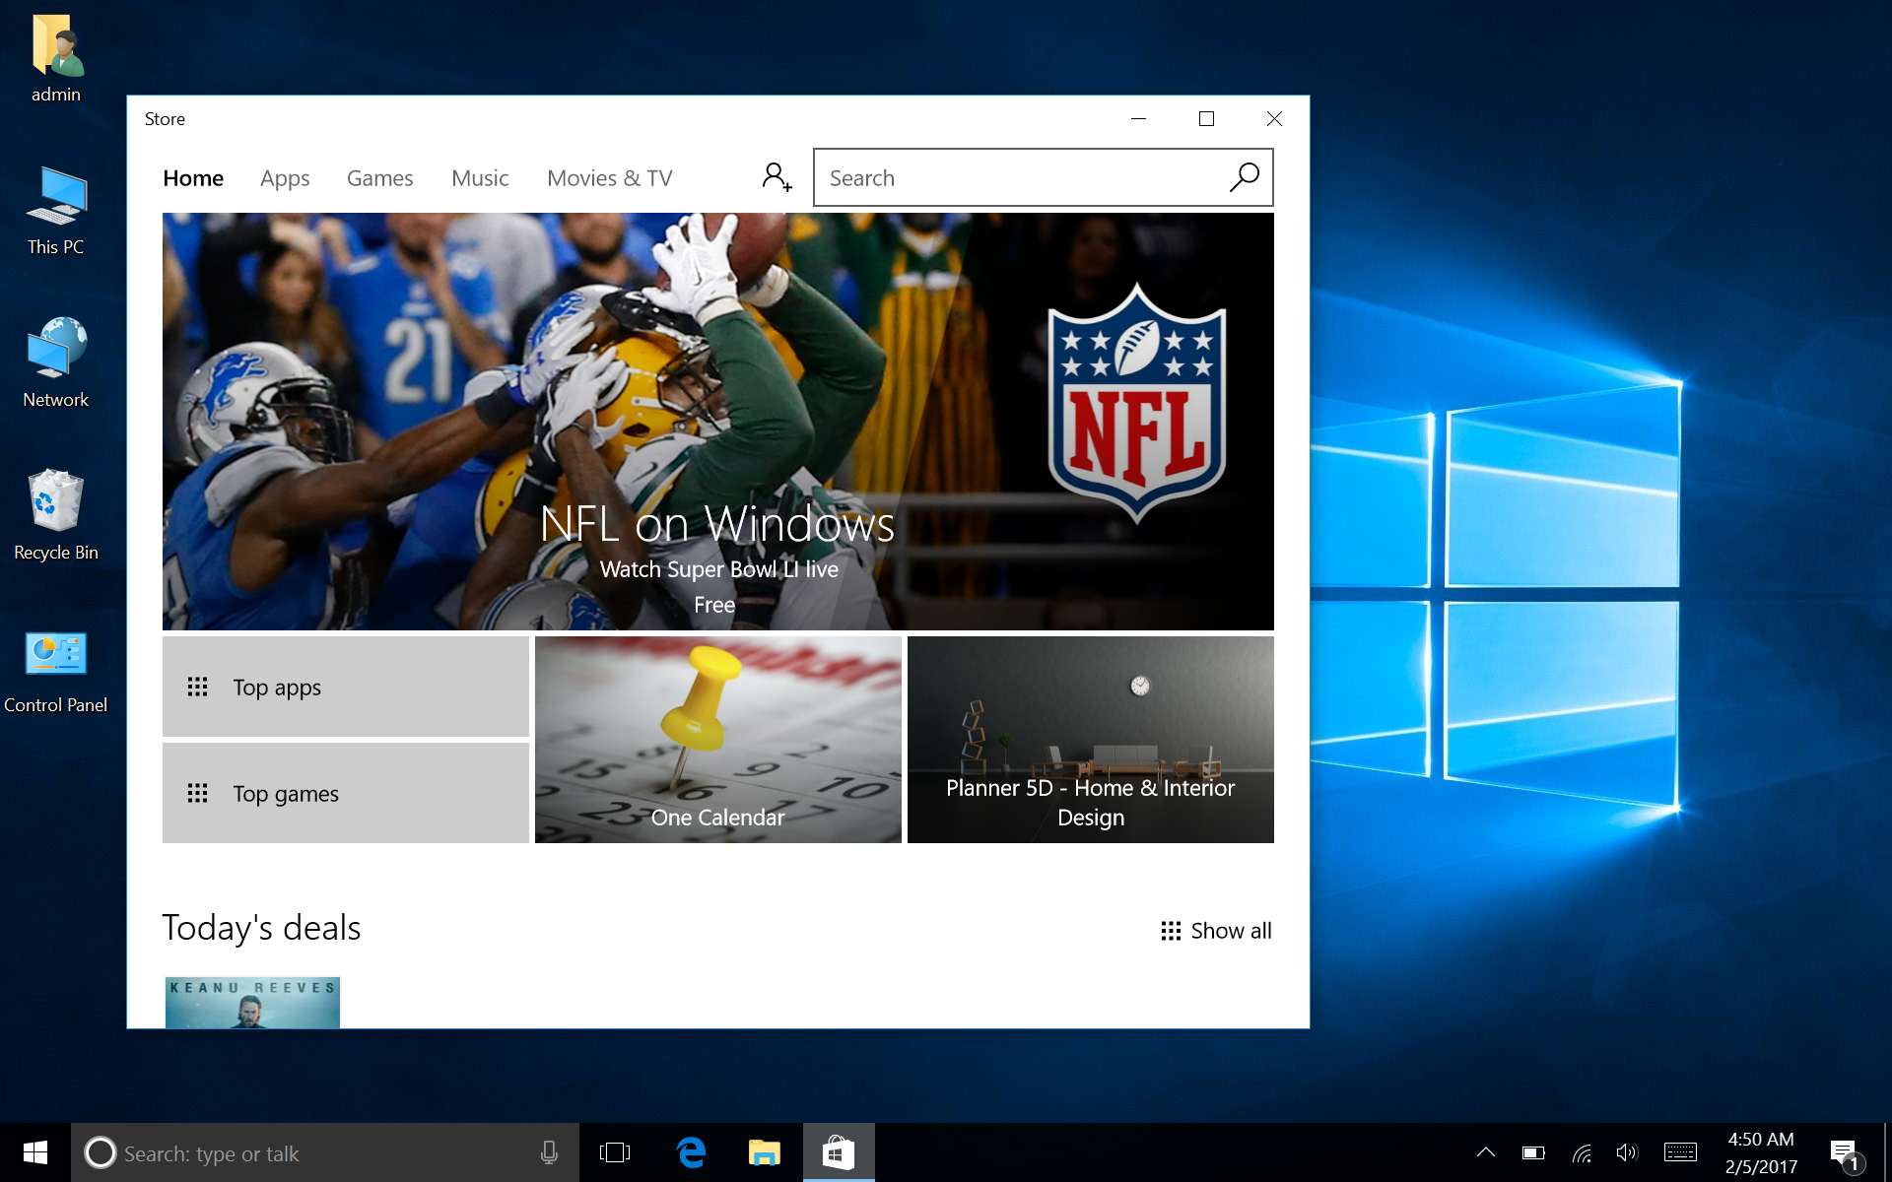1892x1182 pixels.
Task: Open Task View from the taskbar
Action: (615, 1152)
